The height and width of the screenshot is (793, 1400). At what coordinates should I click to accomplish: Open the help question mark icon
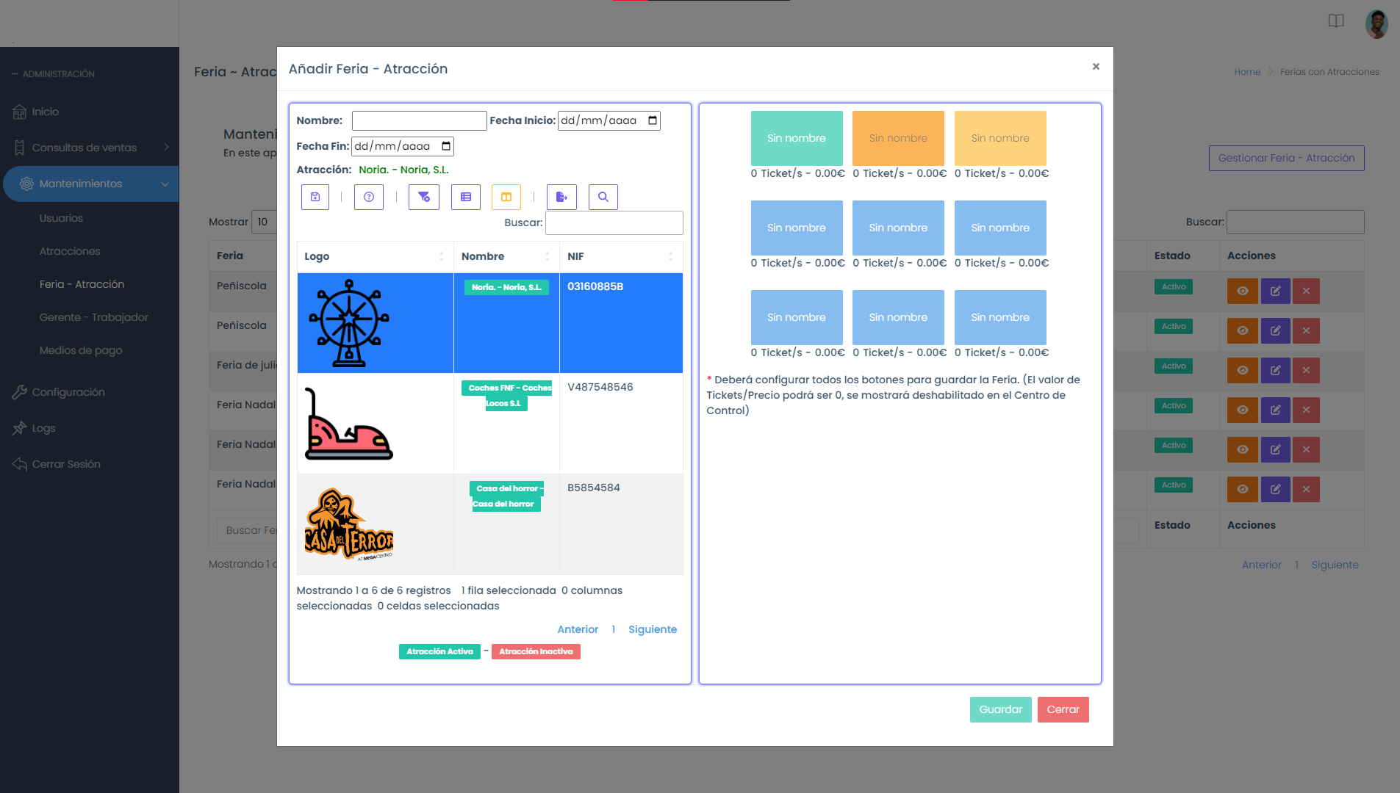coord(369,197)
